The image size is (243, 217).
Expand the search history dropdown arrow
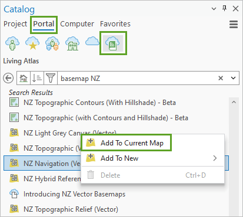pos(233,78)
